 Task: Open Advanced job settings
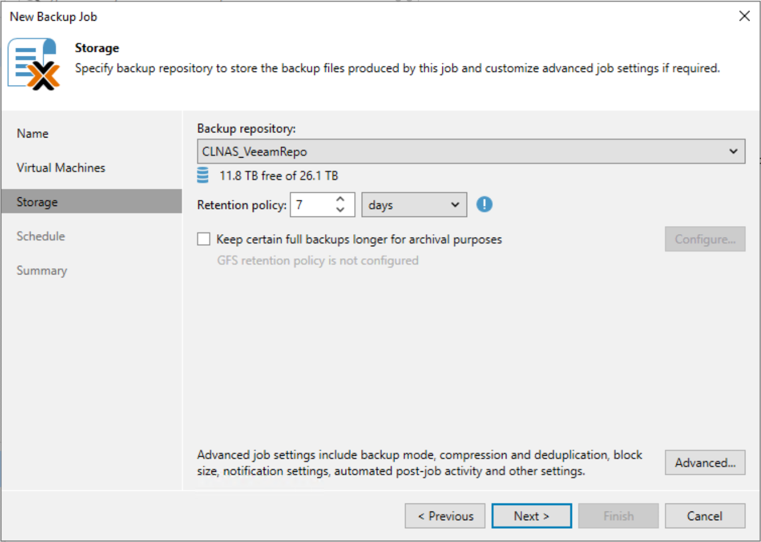click(705, 463)
